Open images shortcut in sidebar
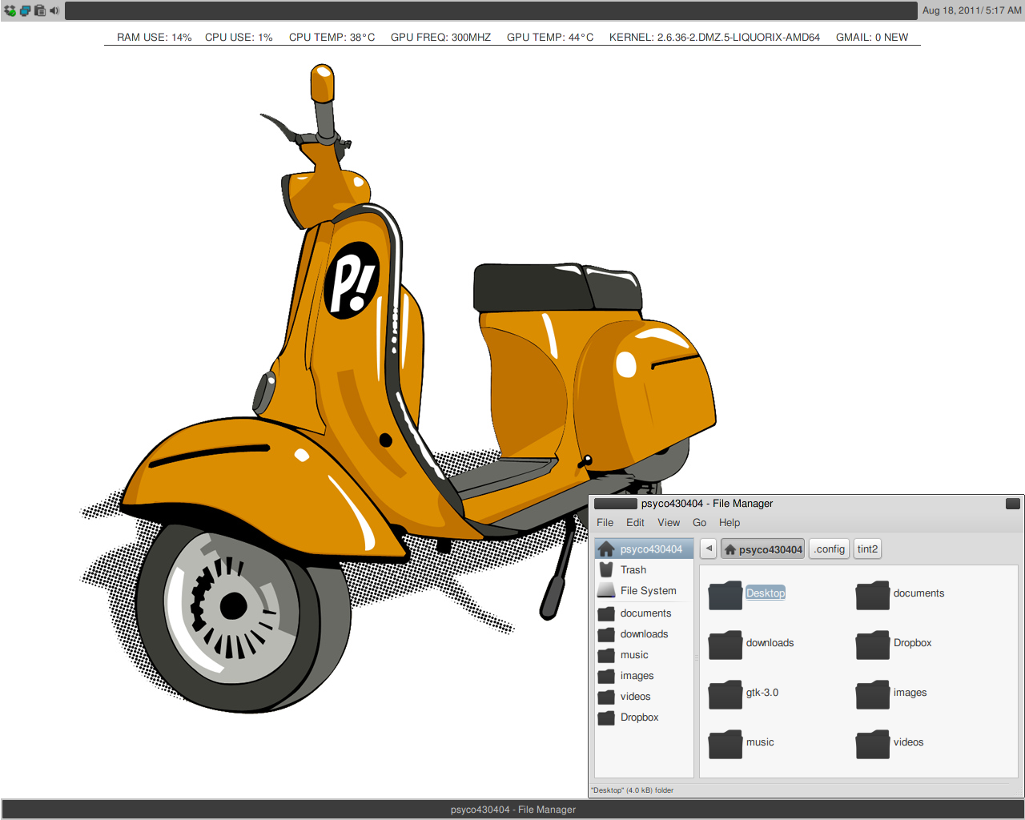The height and width of the screenshot is (820, 1025). point(644,675)
